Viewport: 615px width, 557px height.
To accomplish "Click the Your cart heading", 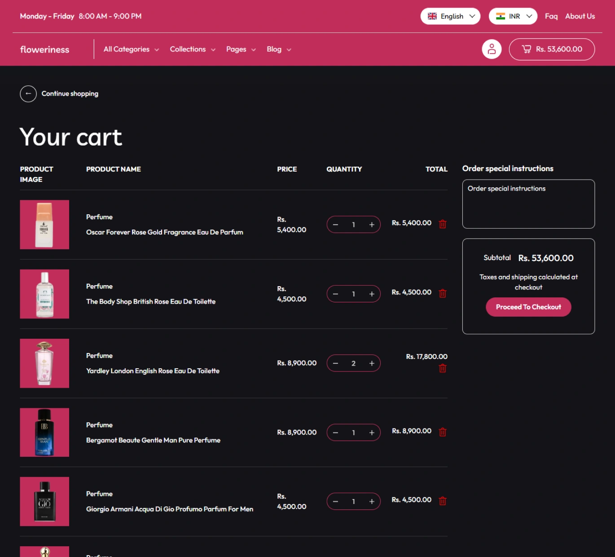I will point(71,137).
